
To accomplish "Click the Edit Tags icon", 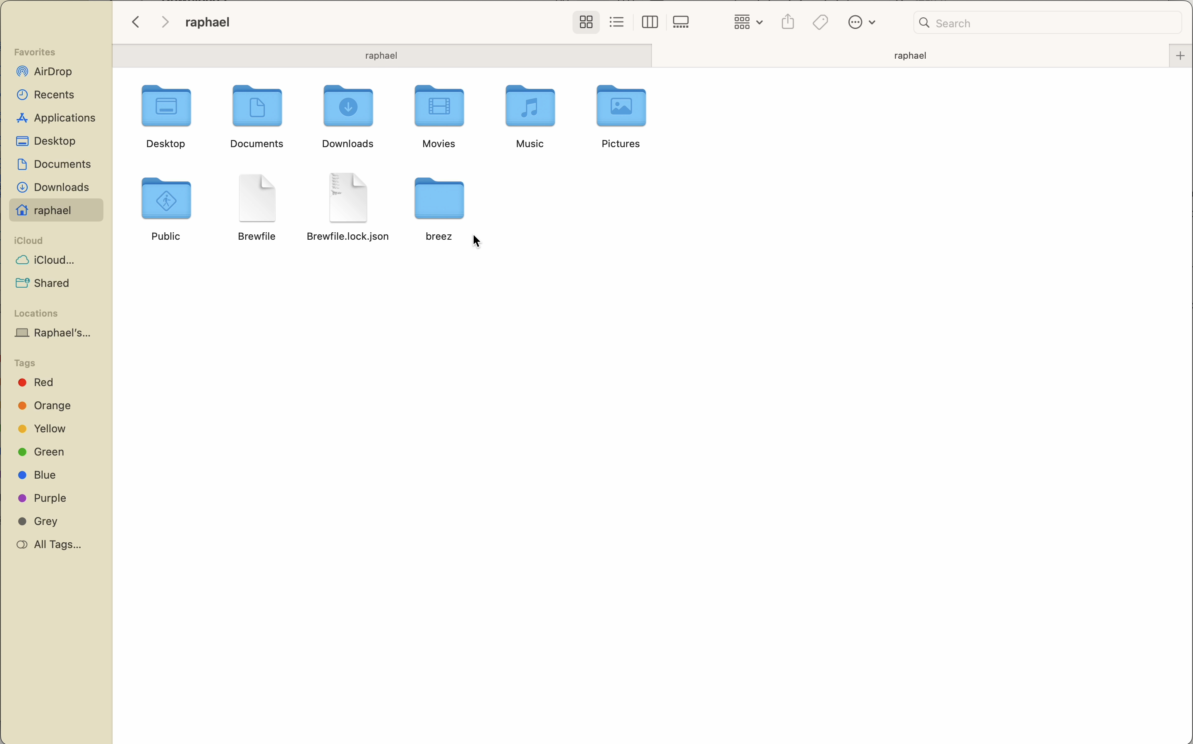I will point(821,22).
